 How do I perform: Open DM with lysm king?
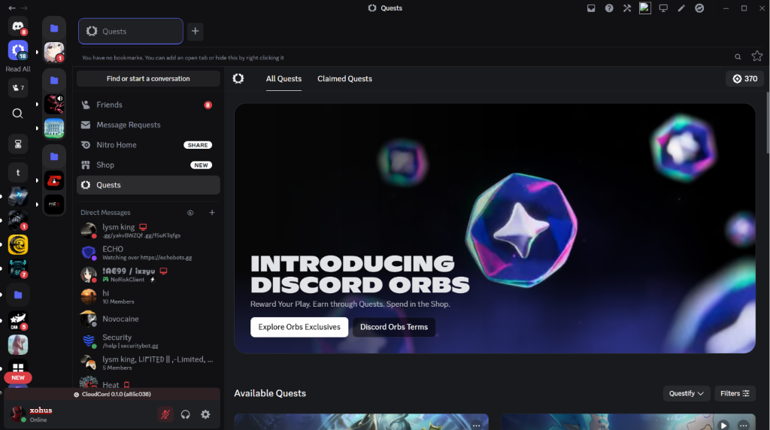(x=148, y=230)
